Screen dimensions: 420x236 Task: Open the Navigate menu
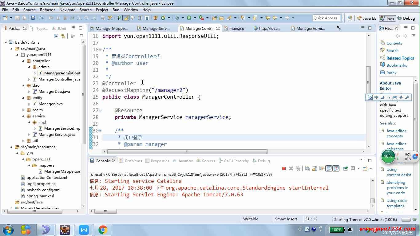(67, 10)
